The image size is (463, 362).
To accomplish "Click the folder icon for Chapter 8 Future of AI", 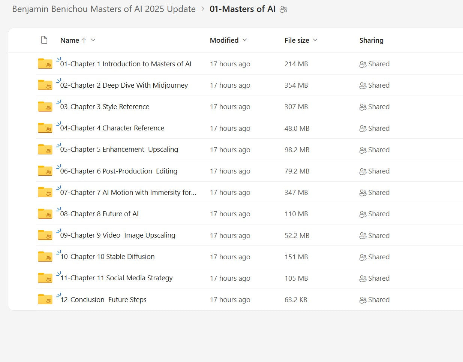I will 45,214.
